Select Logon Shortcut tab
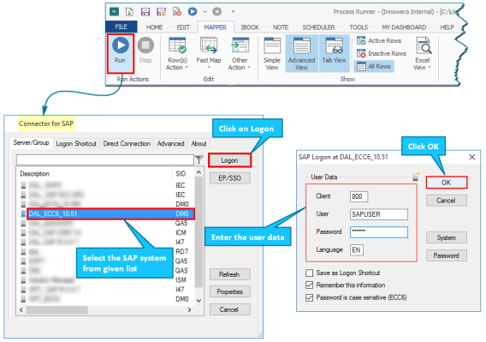The image size is (486, 342). tap(76, 143)
